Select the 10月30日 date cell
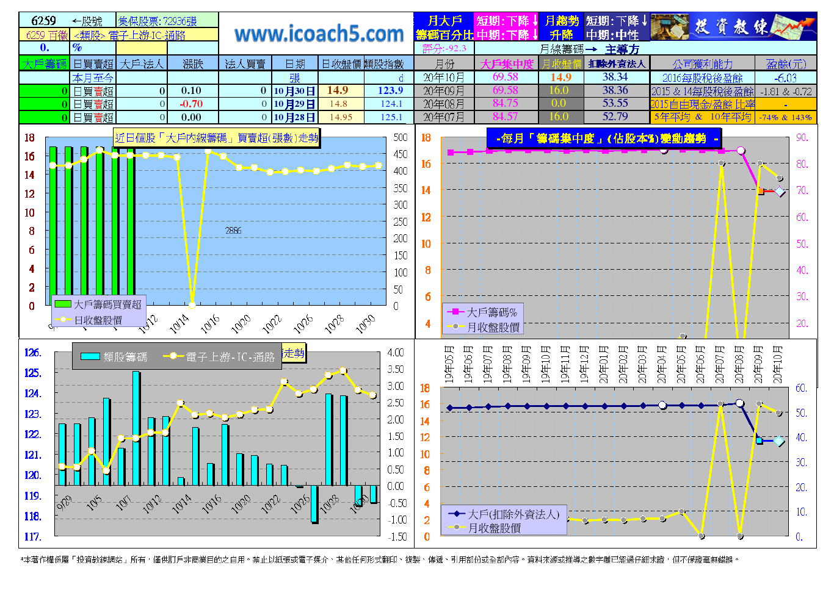This screenshot has width=834, height=590. (294, 91)
